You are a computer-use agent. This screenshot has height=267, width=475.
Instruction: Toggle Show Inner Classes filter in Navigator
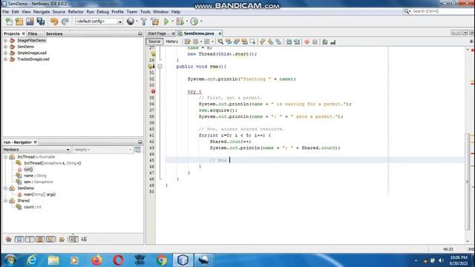pos(51,240)
